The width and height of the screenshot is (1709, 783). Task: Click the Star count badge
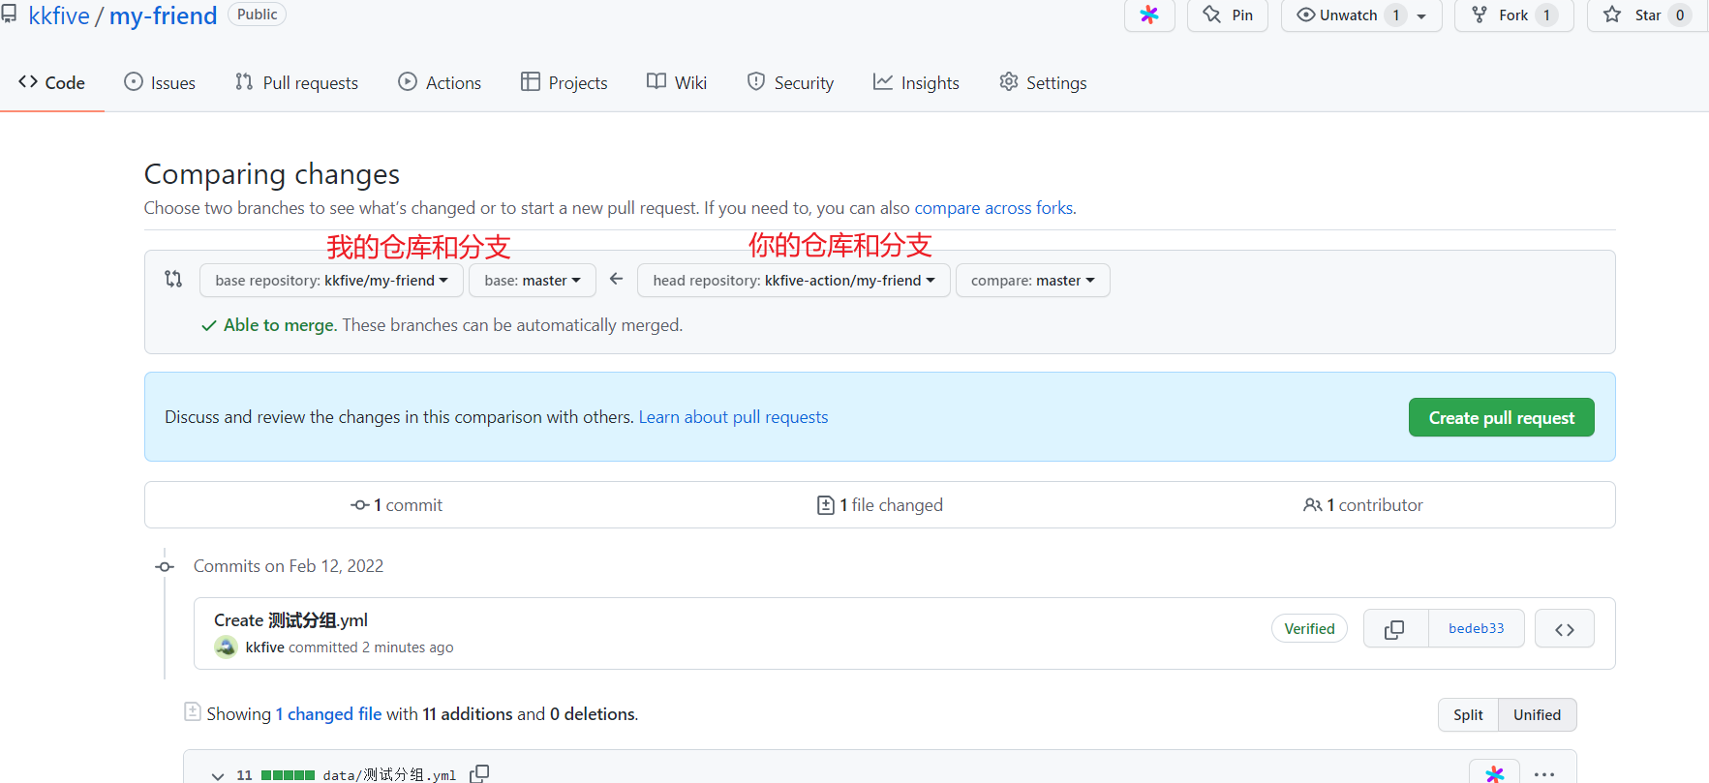(x=1680, y=15)
